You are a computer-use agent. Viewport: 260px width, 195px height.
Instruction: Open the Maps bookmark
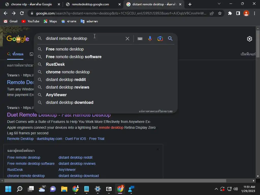50,21
